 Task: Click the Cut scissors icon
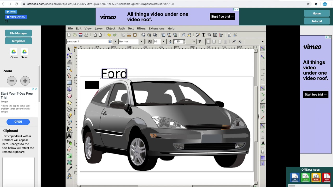pyautogui.click(x=129, y=35)
